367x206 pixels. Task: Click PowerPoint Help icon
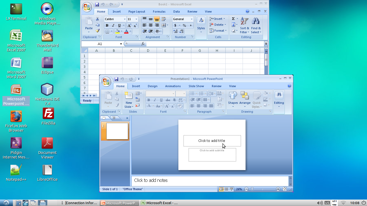click(289, 86)
